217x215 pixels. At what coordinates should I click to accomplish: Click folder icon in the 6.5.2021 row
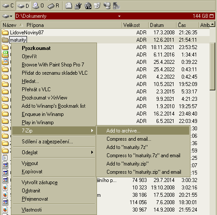[5, 121]
